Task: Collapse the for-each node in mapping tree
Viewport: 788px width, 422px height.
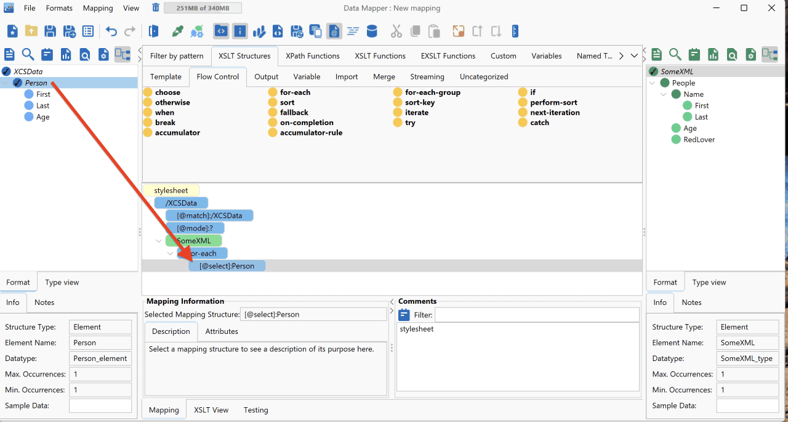Action: (x=171, y=253)
